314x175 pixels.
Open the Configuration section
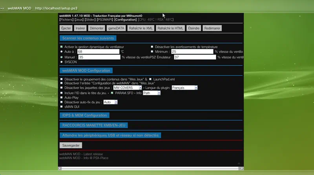125,20
